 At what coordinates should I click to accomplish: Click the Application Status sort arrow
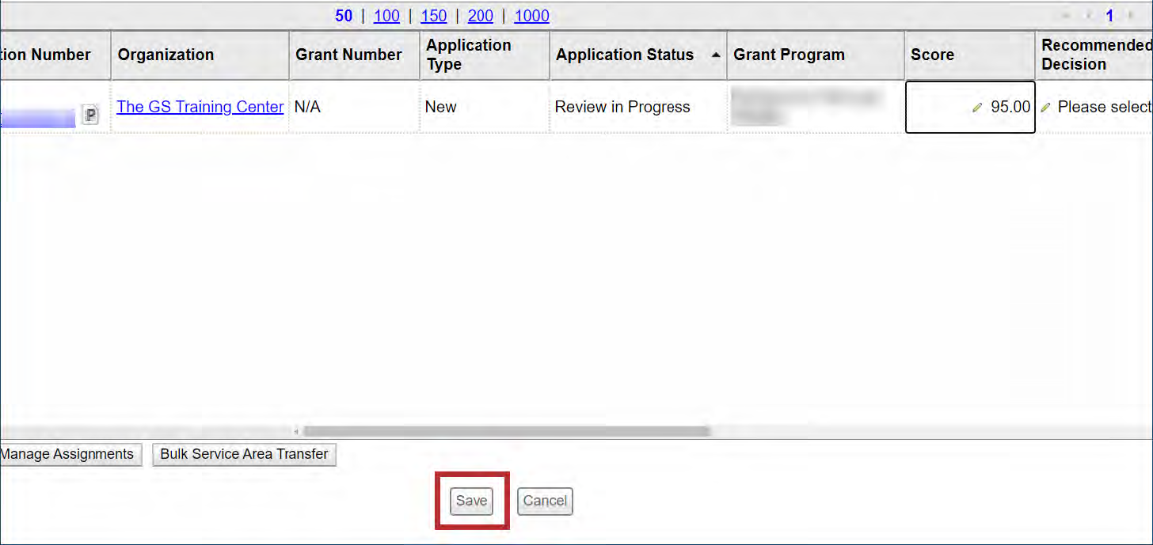[716, 55]
